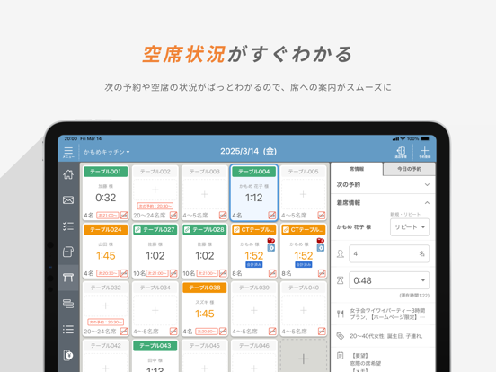Click the red slash icon on テーブル005
The image size is (496, 372).
(x=322, y=216)
